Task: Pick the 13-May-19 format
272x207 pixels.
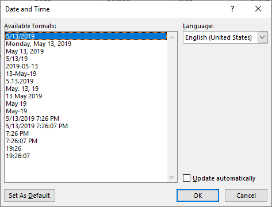Action: click(21, 74)
